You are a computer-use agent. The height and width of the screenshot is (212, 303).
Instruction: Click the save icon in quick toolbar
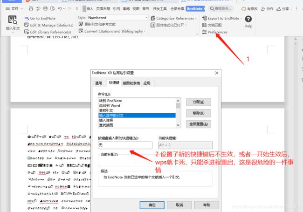click(x=31, y=8)
